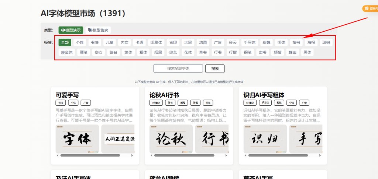Click the 论秋 preview thumbnail
378x179 pixels.
click(171, 139)
